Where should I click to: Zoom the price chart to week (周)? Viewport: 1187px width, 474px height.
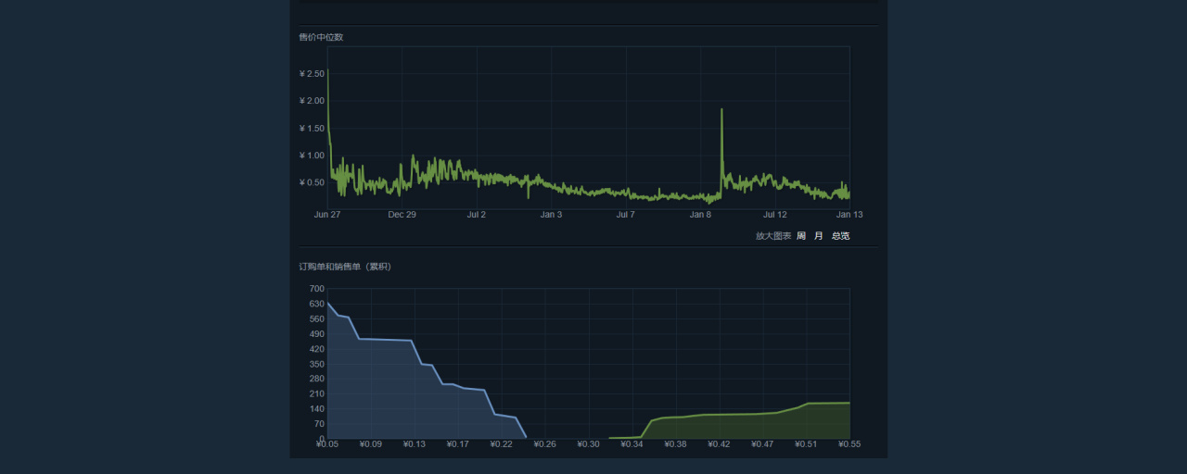pyautogui.click(x=801, y=236)
